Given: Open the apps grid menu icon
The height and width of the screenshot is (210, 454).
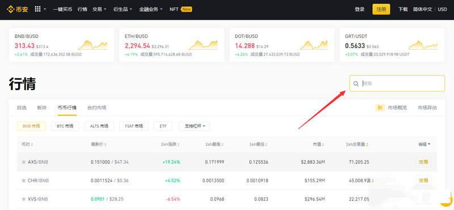Looking at the screenshot, I should tap(37, 9).
